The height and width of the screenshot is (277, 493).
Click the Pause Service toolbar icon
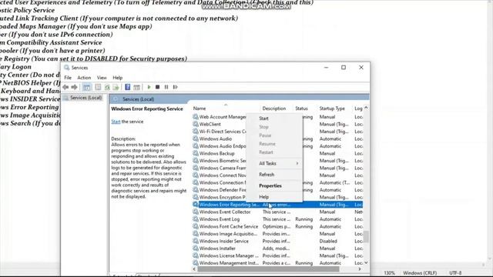[166, 87]
